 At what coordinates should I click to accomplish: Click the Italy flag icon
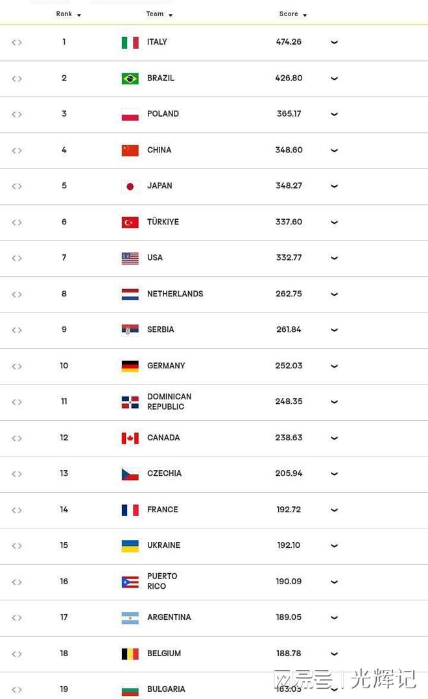(x=130, y=43)
